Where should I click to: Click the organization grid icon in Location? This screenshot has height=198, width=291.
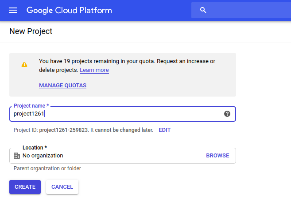(17, 156)
